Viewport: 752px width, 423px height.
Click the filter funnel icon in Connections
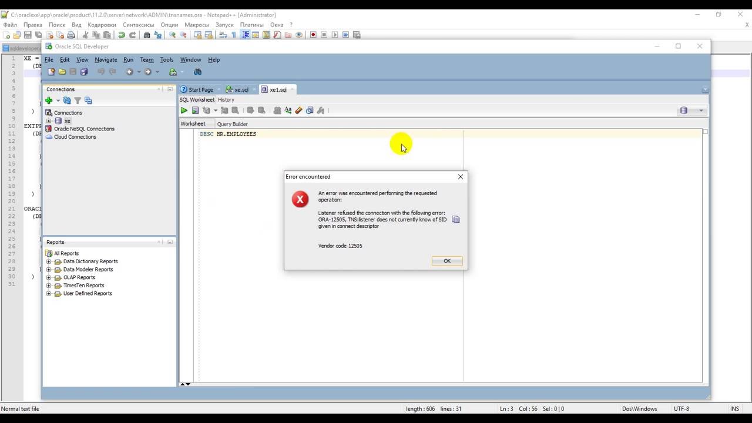[78, 100]
